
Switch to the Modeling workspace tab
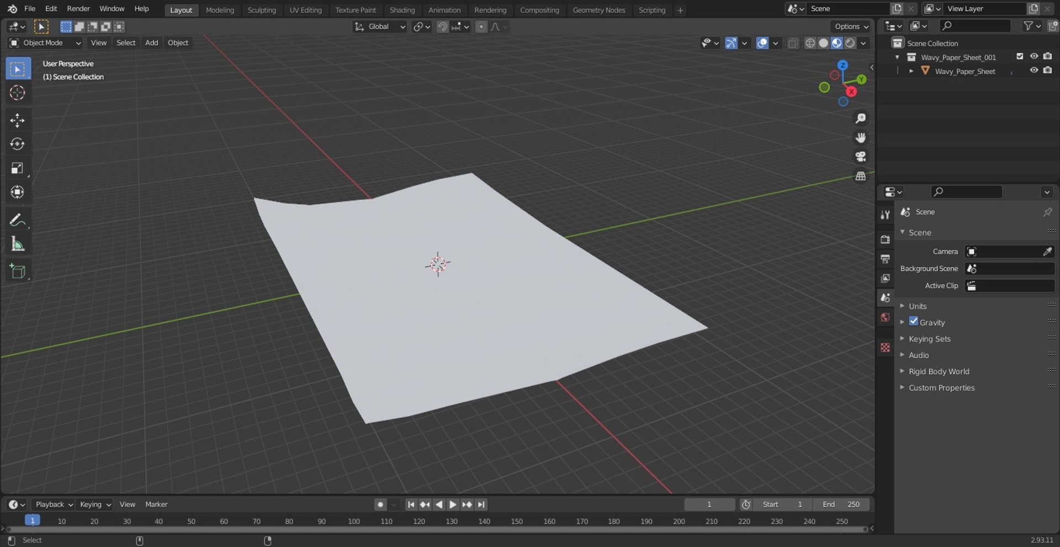click(x=220, y=10)
